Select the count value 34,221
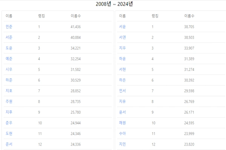This screenshot has width=226, height=150. click(76, 48)
